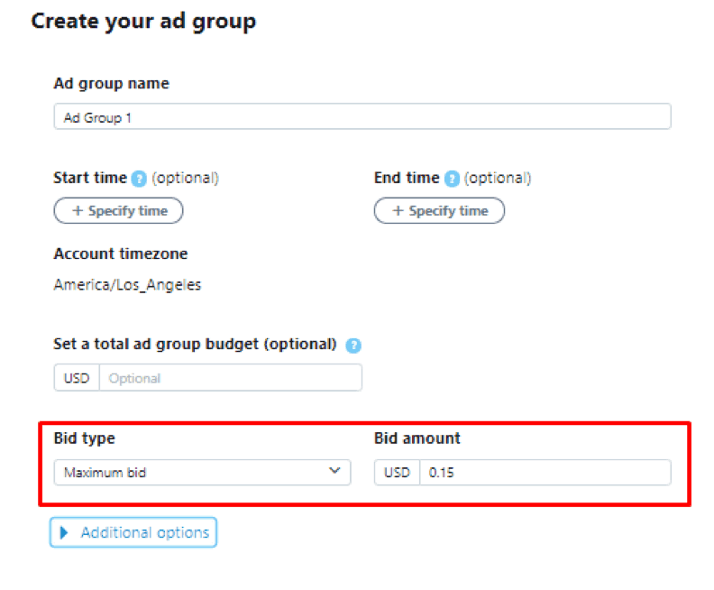
Task: Focus the Ad group name text field
Action: (x=362, y=117)
